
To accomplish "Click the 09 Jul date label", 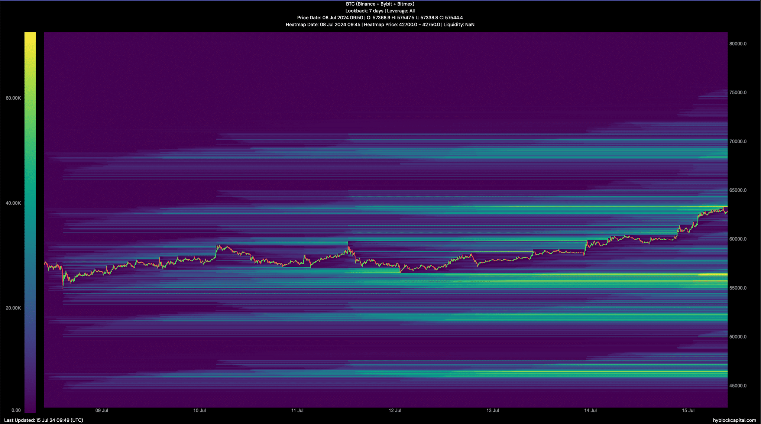I will tap(102, 411).
